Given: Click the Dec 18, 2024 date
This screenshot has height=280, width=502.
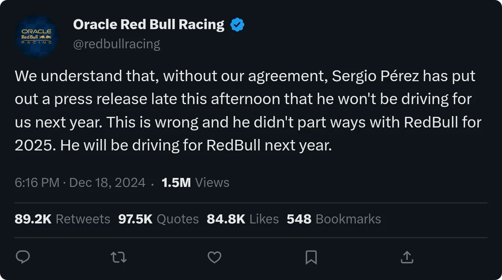Looking at the screenshot, I should [107, 182].
